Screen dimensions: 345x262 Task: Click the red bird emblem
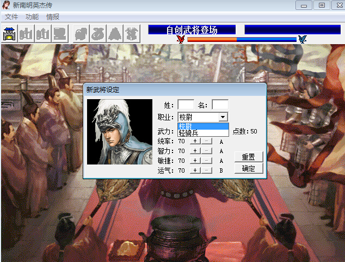(x=181, y=39)
